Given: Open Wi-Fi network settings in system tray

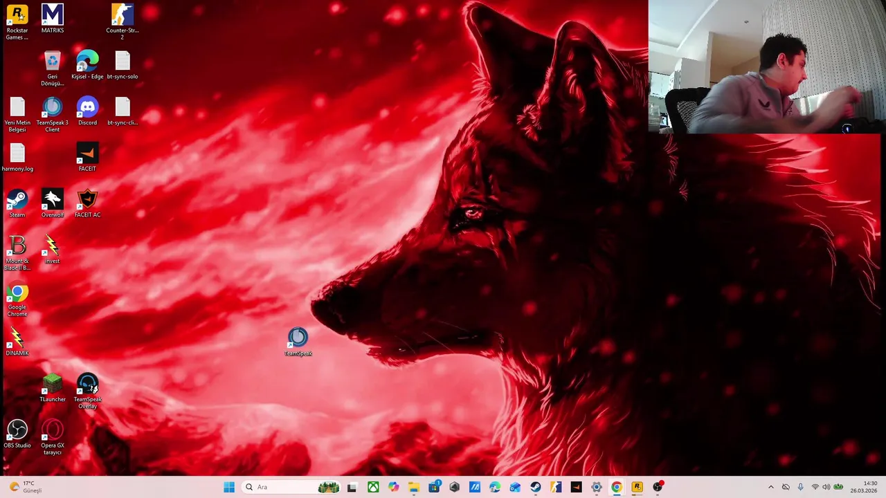Looking at the screenshot, I should tap(815, 487).
